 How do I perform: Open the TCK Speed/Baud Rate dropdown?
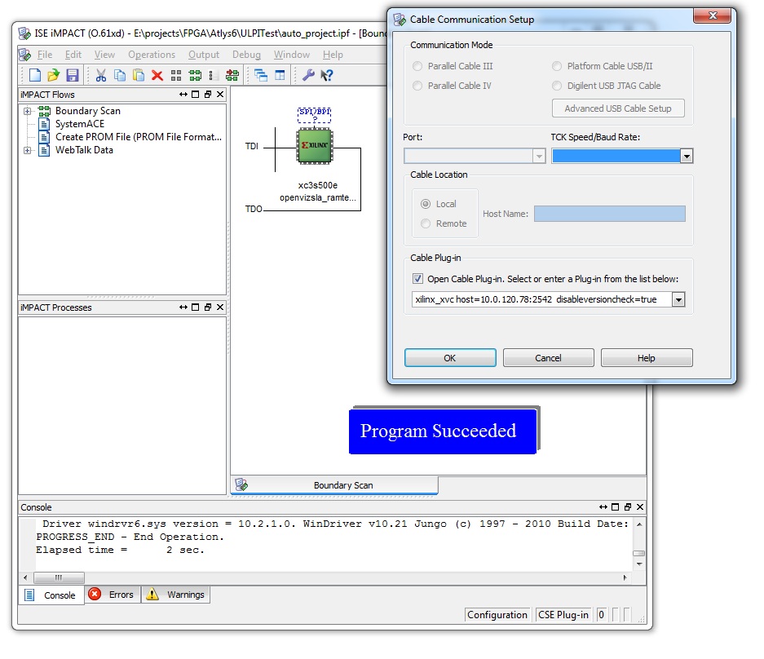687,156
